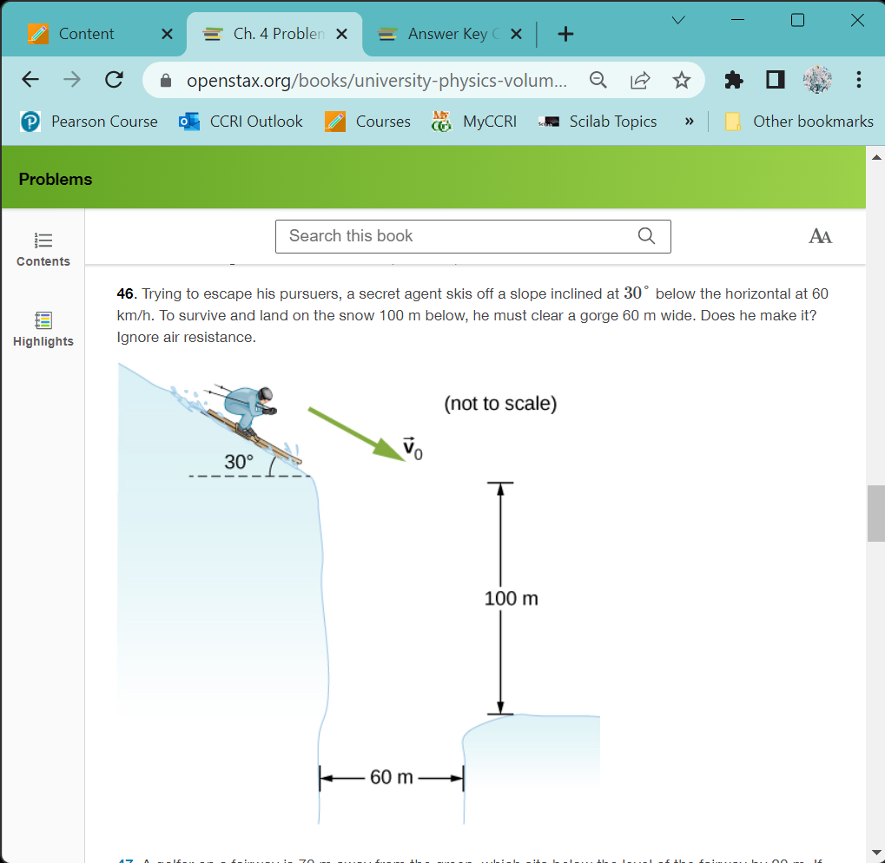The height and width of the screenshot is (863, 885).
Task: Click the "60 m" gorge width label
Action: tap(392, 777)
